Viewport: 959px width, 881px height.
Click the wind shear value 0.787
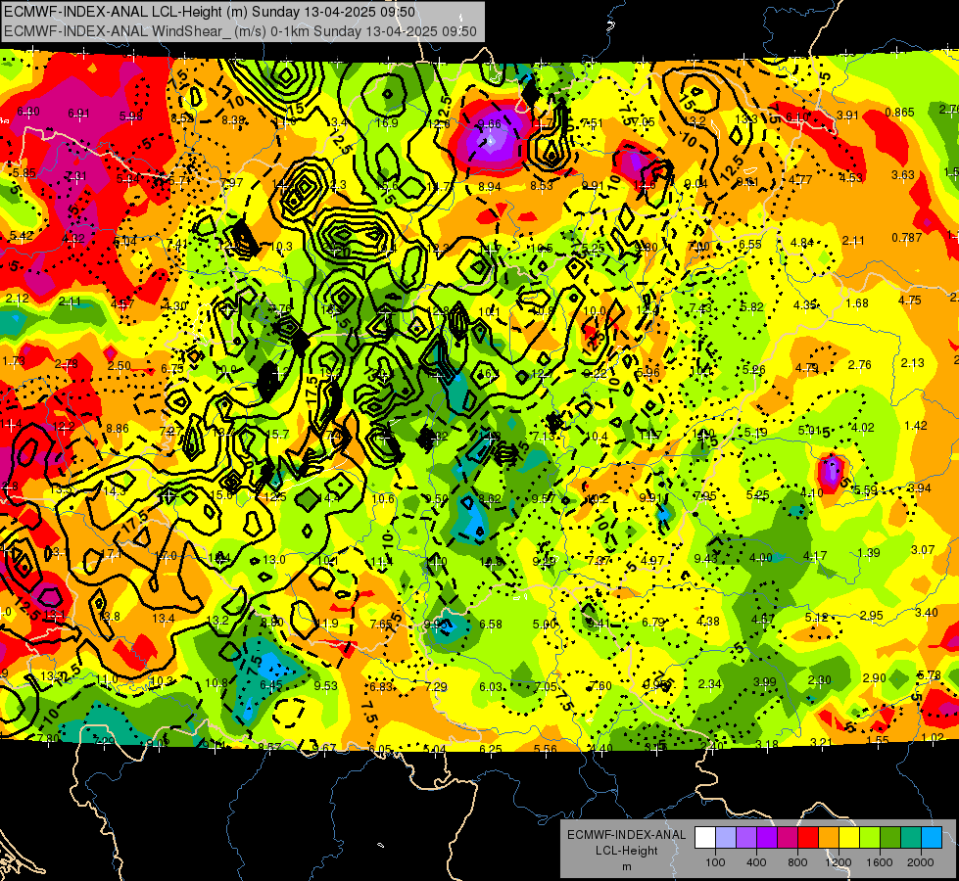point(906,237)
